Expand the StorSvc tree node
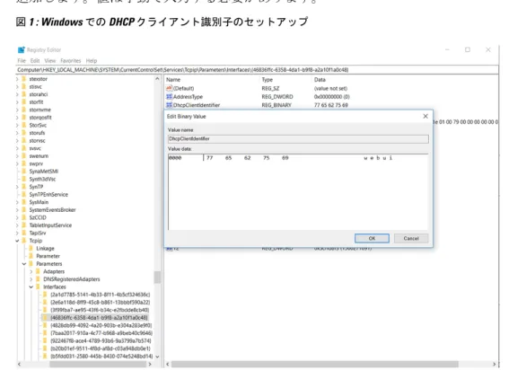The image size is (509, 370). coord(18,125)
